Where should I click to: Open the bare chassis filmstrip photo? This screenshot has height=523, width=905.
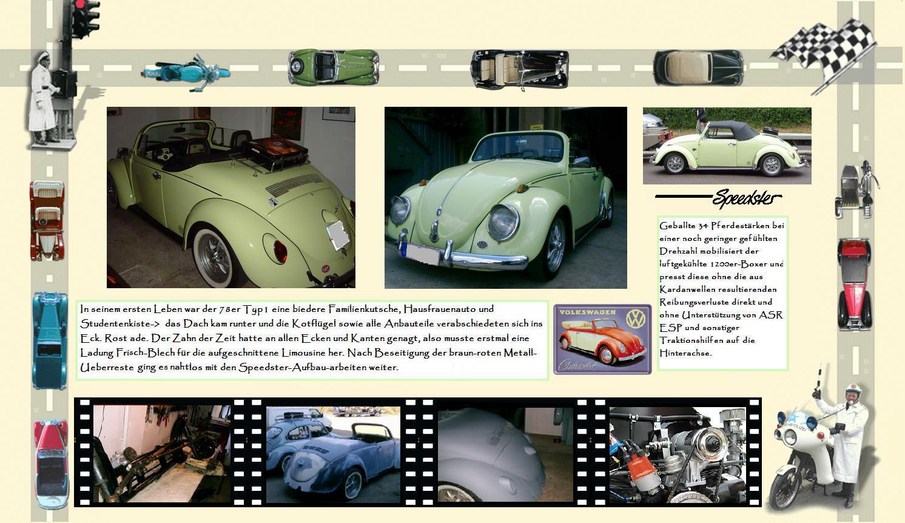point(161,453)
